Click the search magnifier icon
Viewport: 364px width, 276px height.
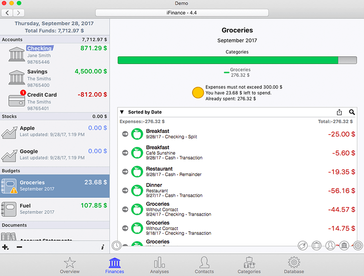(352, 112)
